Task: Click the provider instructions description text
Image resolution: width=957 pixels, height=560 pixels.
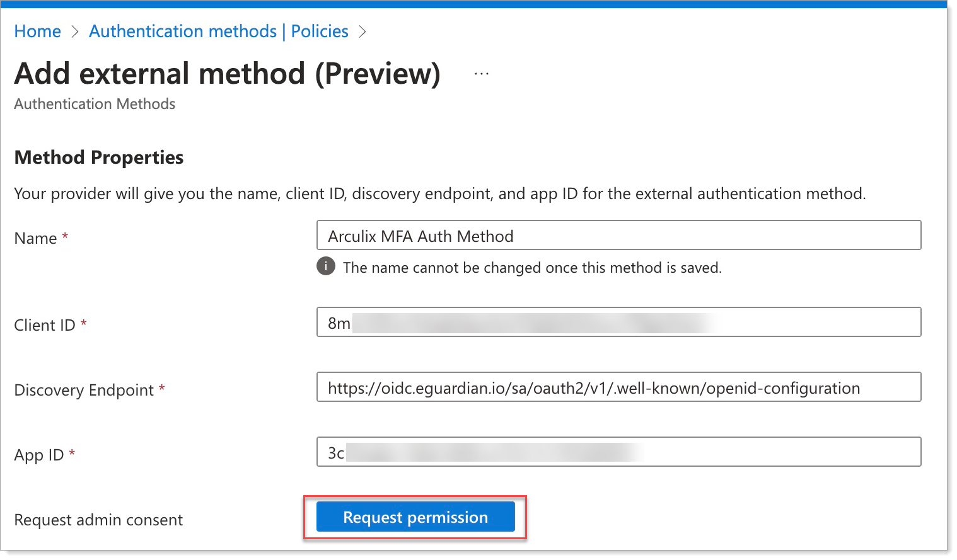Action: 440,193
